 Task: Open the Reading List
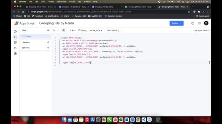point(202,16)
